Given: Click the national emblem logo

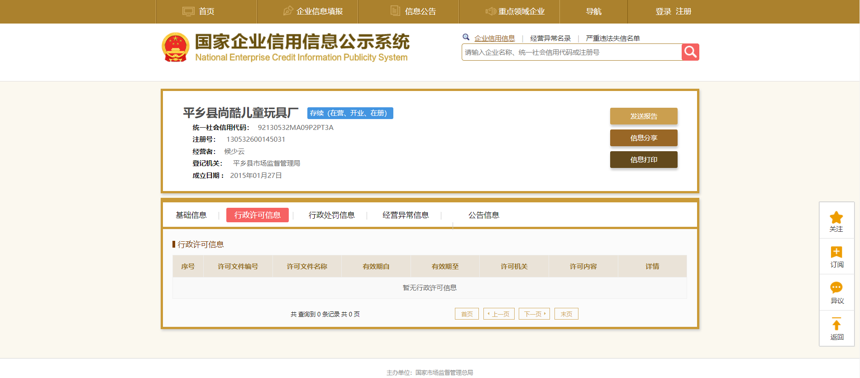Looking at the screenshot, I should click(175, 47).
